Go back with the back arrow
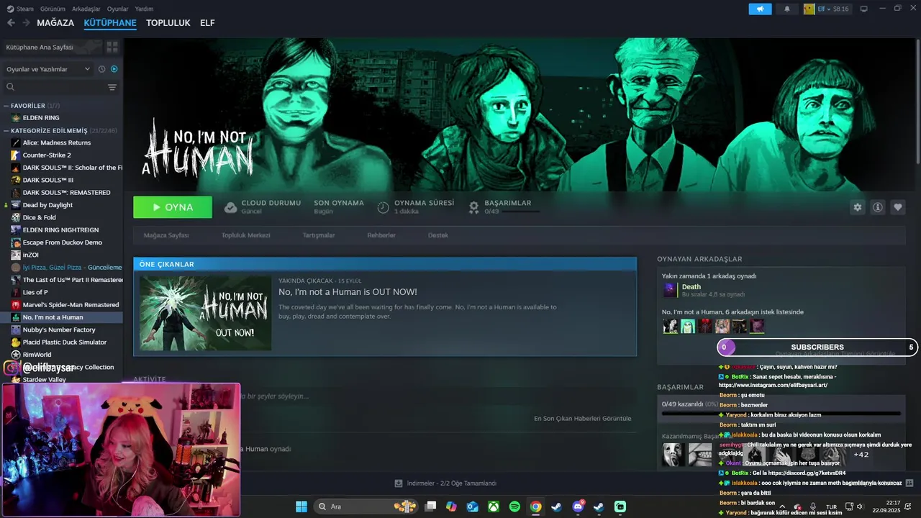Viewport: 921px width, 518px height. 11,23
